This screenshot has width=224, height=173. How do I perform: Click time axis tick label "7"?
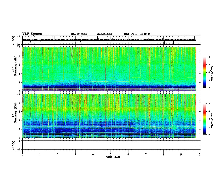(146, 154)
